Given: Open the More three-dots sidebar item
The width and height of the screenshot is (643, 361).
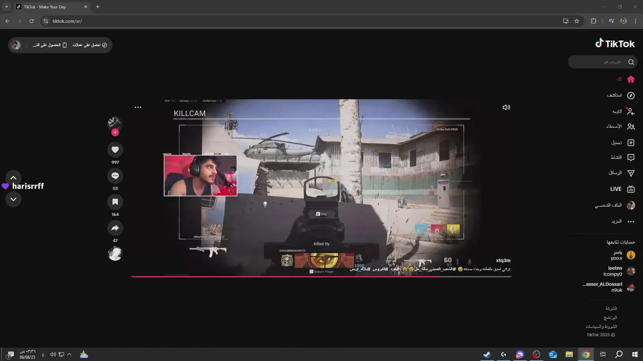Looking at the screenshot, I should coord(631,221).
